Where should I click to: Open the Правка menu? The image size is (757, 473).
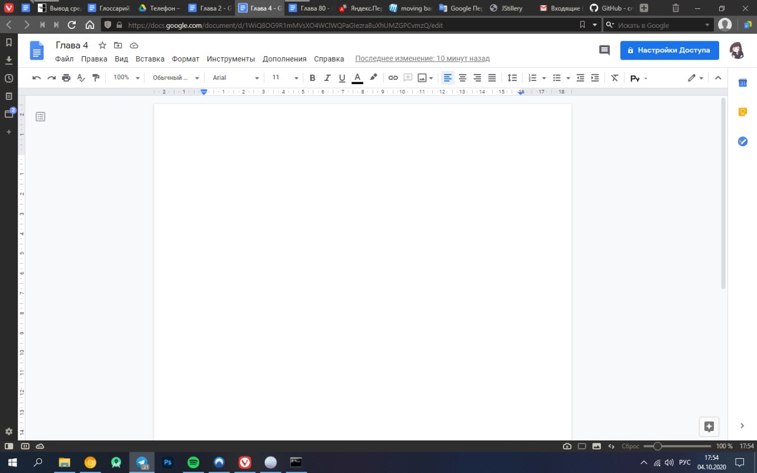pos(94,59)
